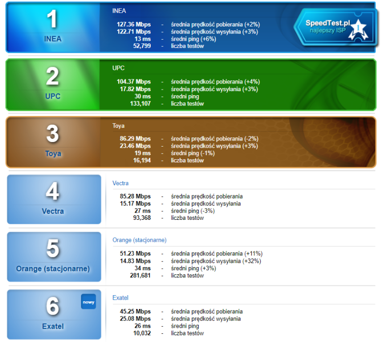382x342 pixels.
Task: Open the INEA label under rank 1
Action: 52,39
